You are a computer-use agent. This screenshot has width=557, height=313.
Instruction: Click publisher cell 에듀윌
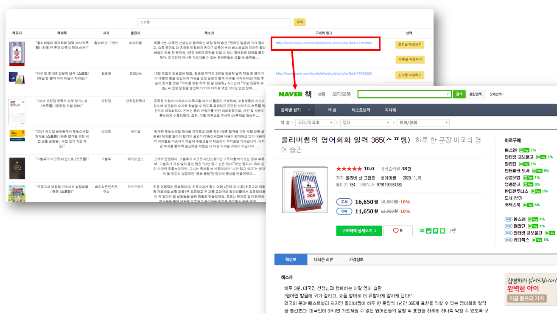(x=136, y=131)
